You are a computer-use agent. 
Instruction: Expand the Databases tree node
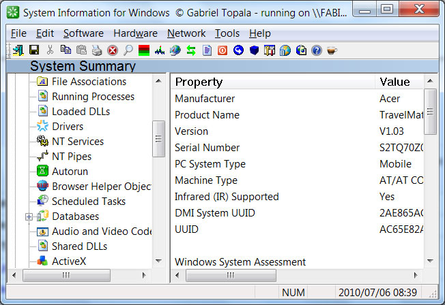[x=29, y=217]
